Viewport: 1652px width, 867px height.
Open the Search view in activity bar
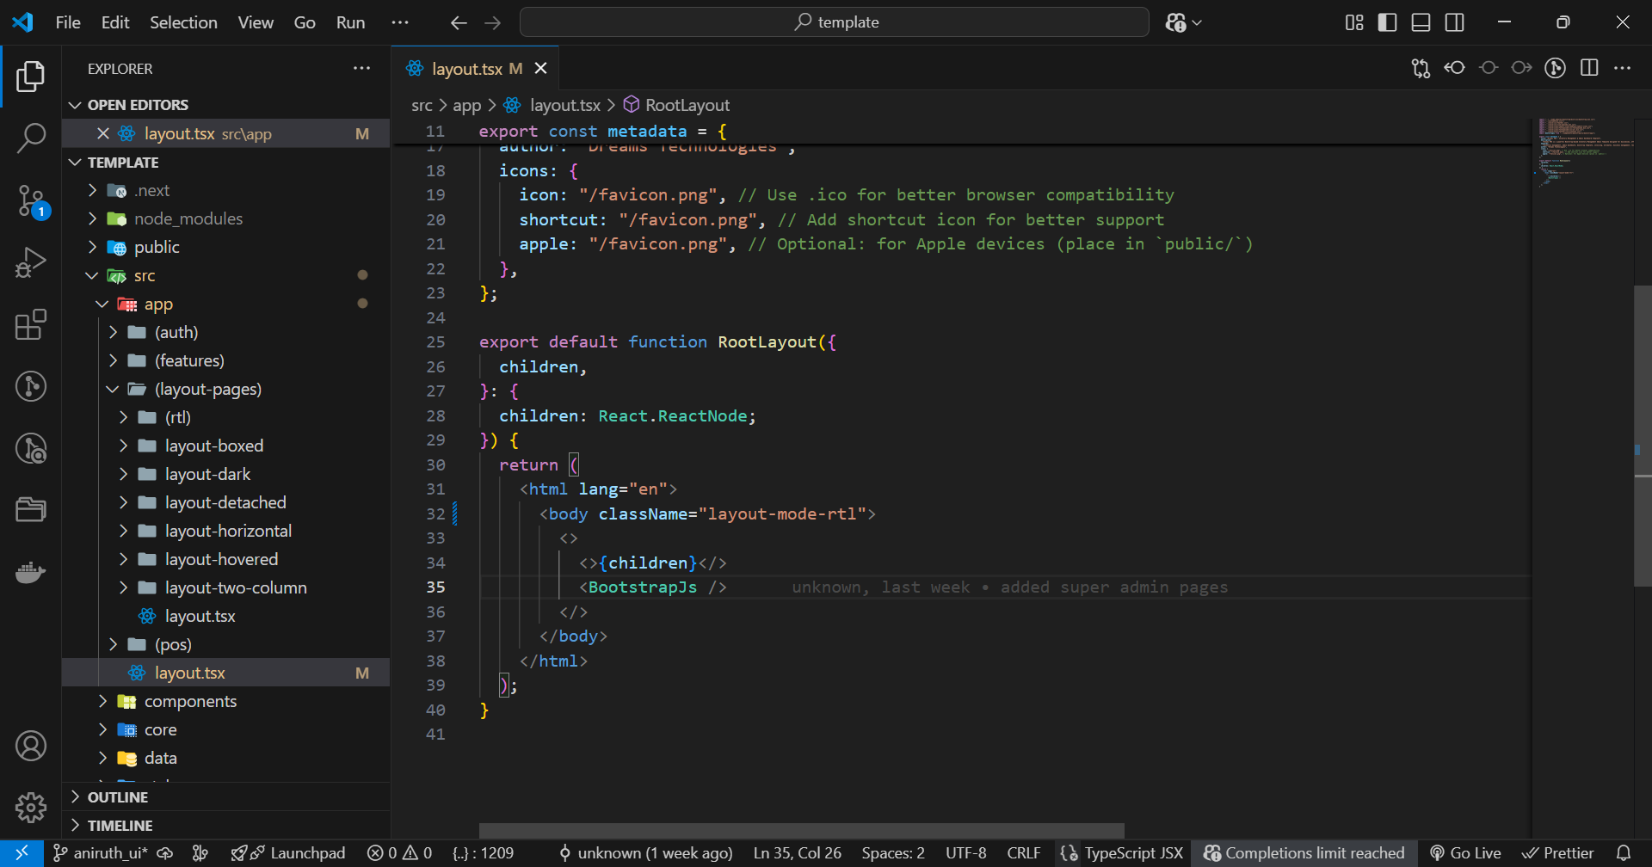[31, 138]
